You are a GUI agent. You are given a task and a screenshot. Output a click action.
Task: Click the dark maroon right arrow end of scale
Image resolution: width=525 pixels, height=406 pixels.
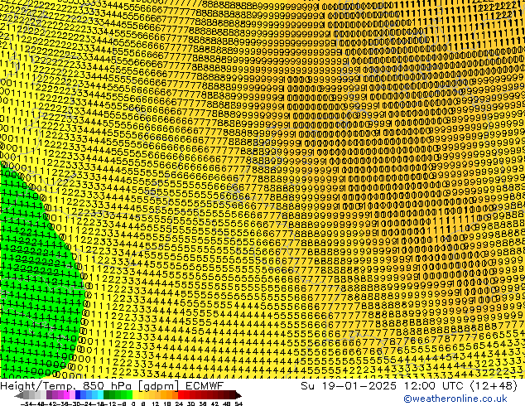click(x=238, y=395)
